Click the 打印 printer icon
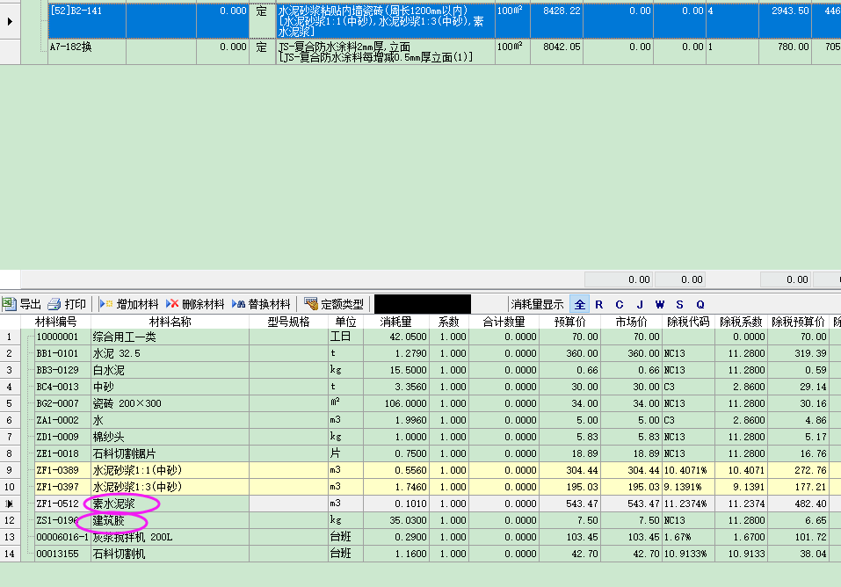 (54, 304)
